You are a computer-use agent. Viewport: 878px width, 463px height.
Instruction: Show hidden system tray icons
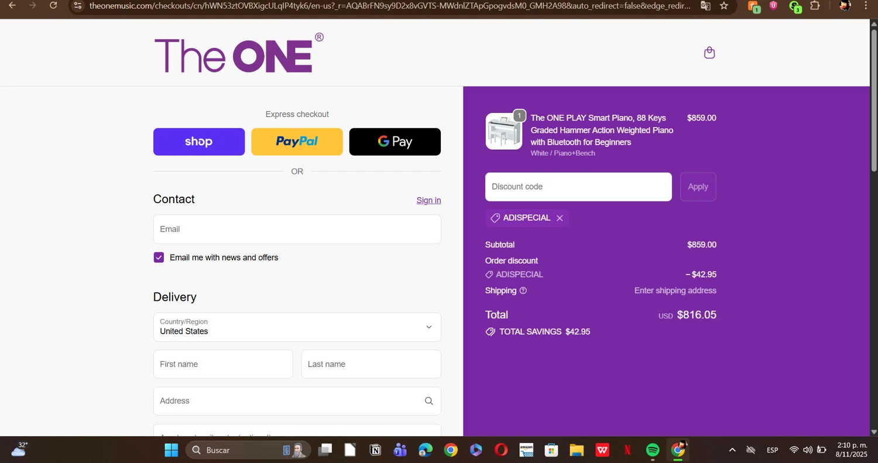pyautogui.click(x=732, y=450)
